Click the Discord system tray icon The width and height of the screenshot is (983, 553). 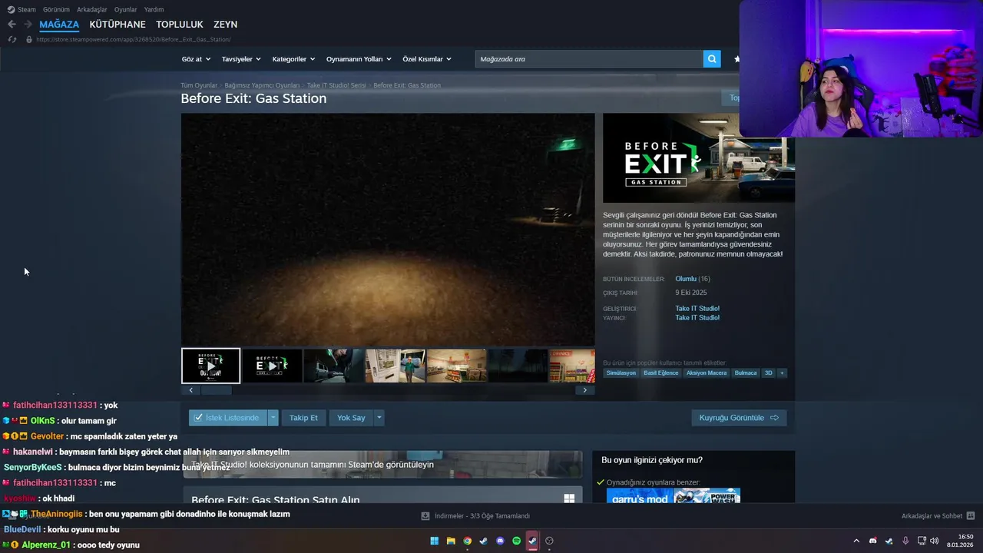[872, 541]
